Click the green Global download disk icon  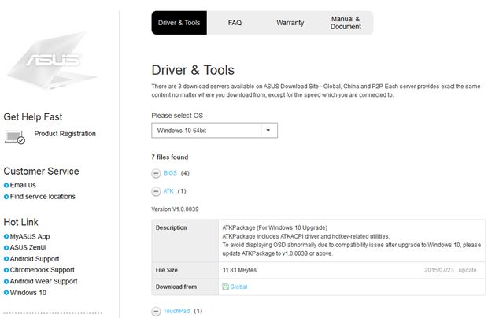[226, 287]
